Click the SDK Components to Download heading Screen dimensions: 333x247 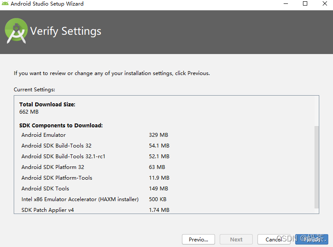(x=61, y=126)
